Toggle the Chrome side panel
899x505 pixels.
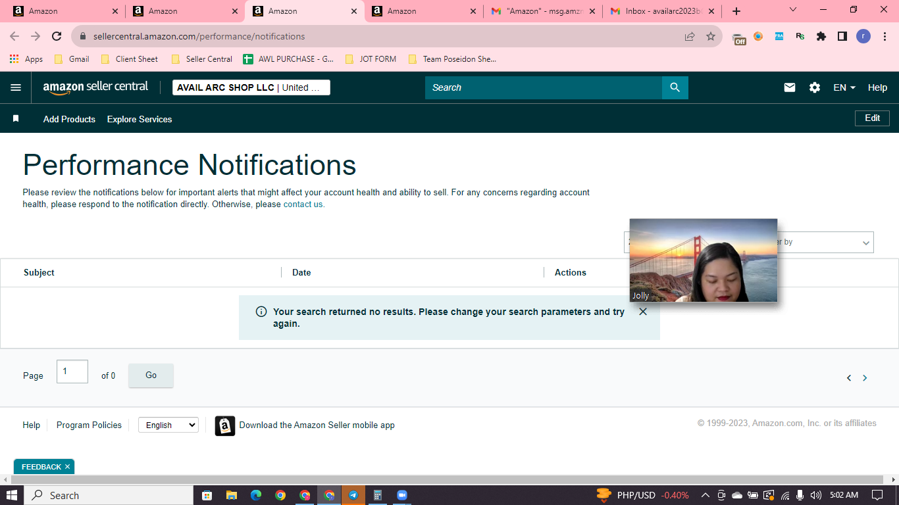click(x=842, y=36)
